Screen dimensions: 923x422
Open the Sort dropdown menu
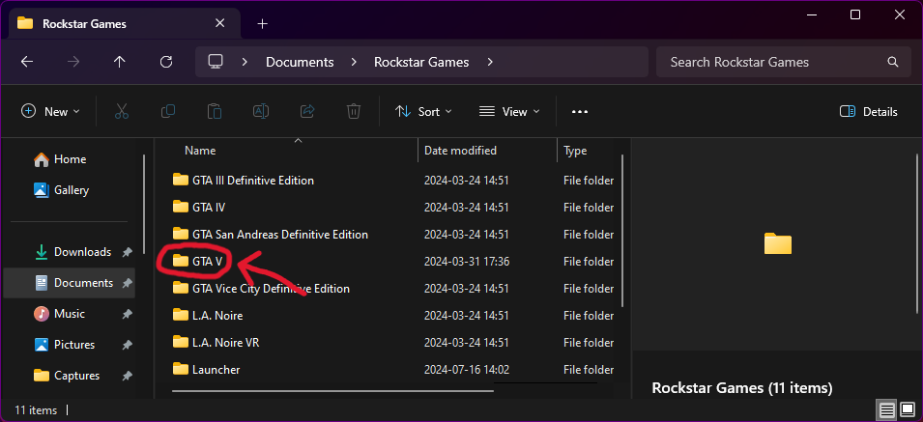point(423,111)
